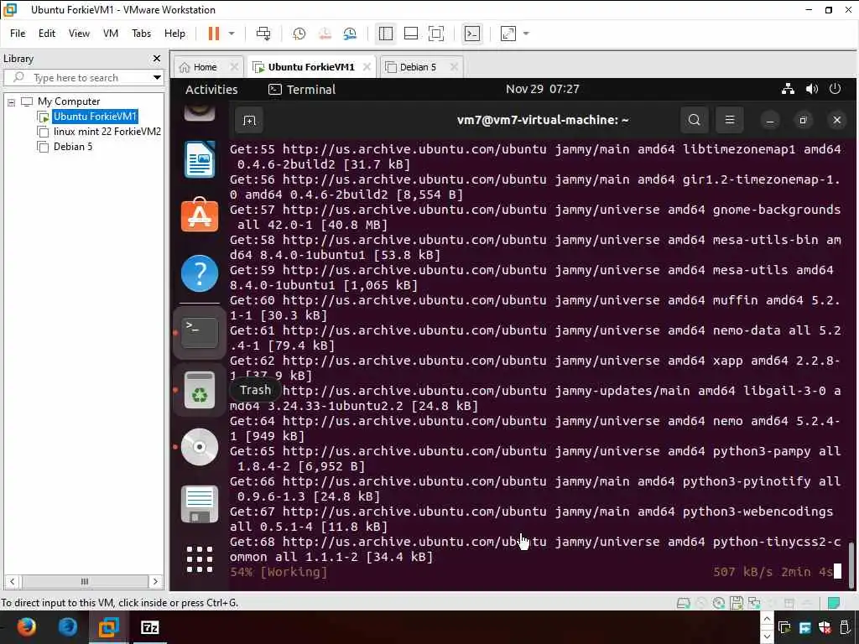Open the library search filter dropdown

point(157,78)
